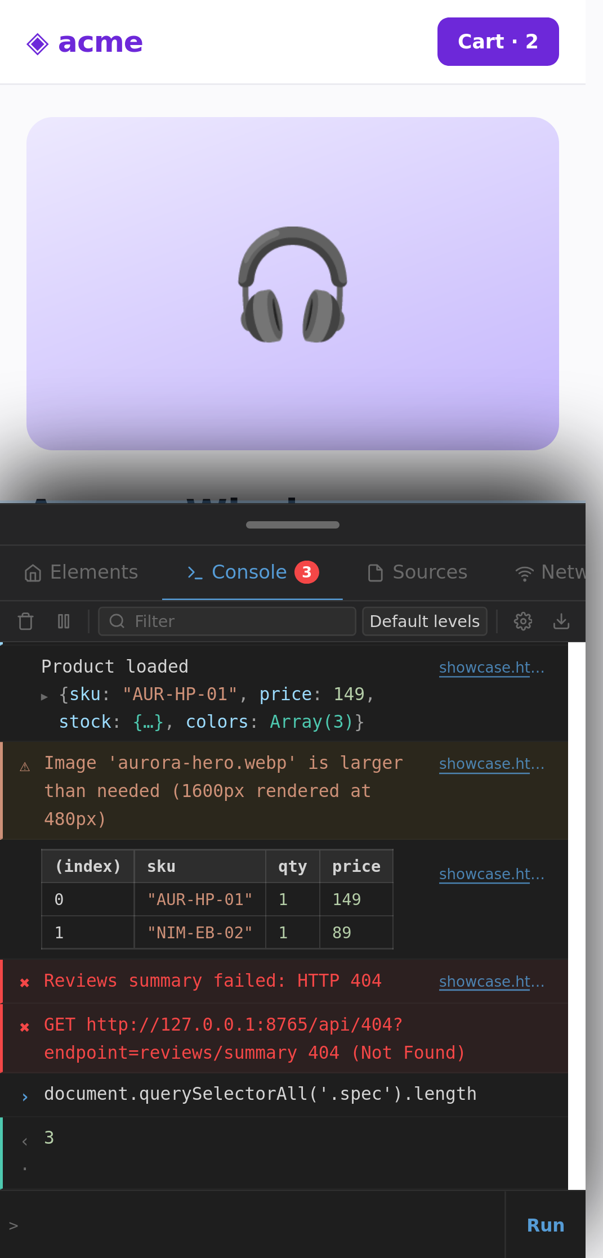Click price cell 149 in table
The image size is (603, 1258).
[356, 899]
